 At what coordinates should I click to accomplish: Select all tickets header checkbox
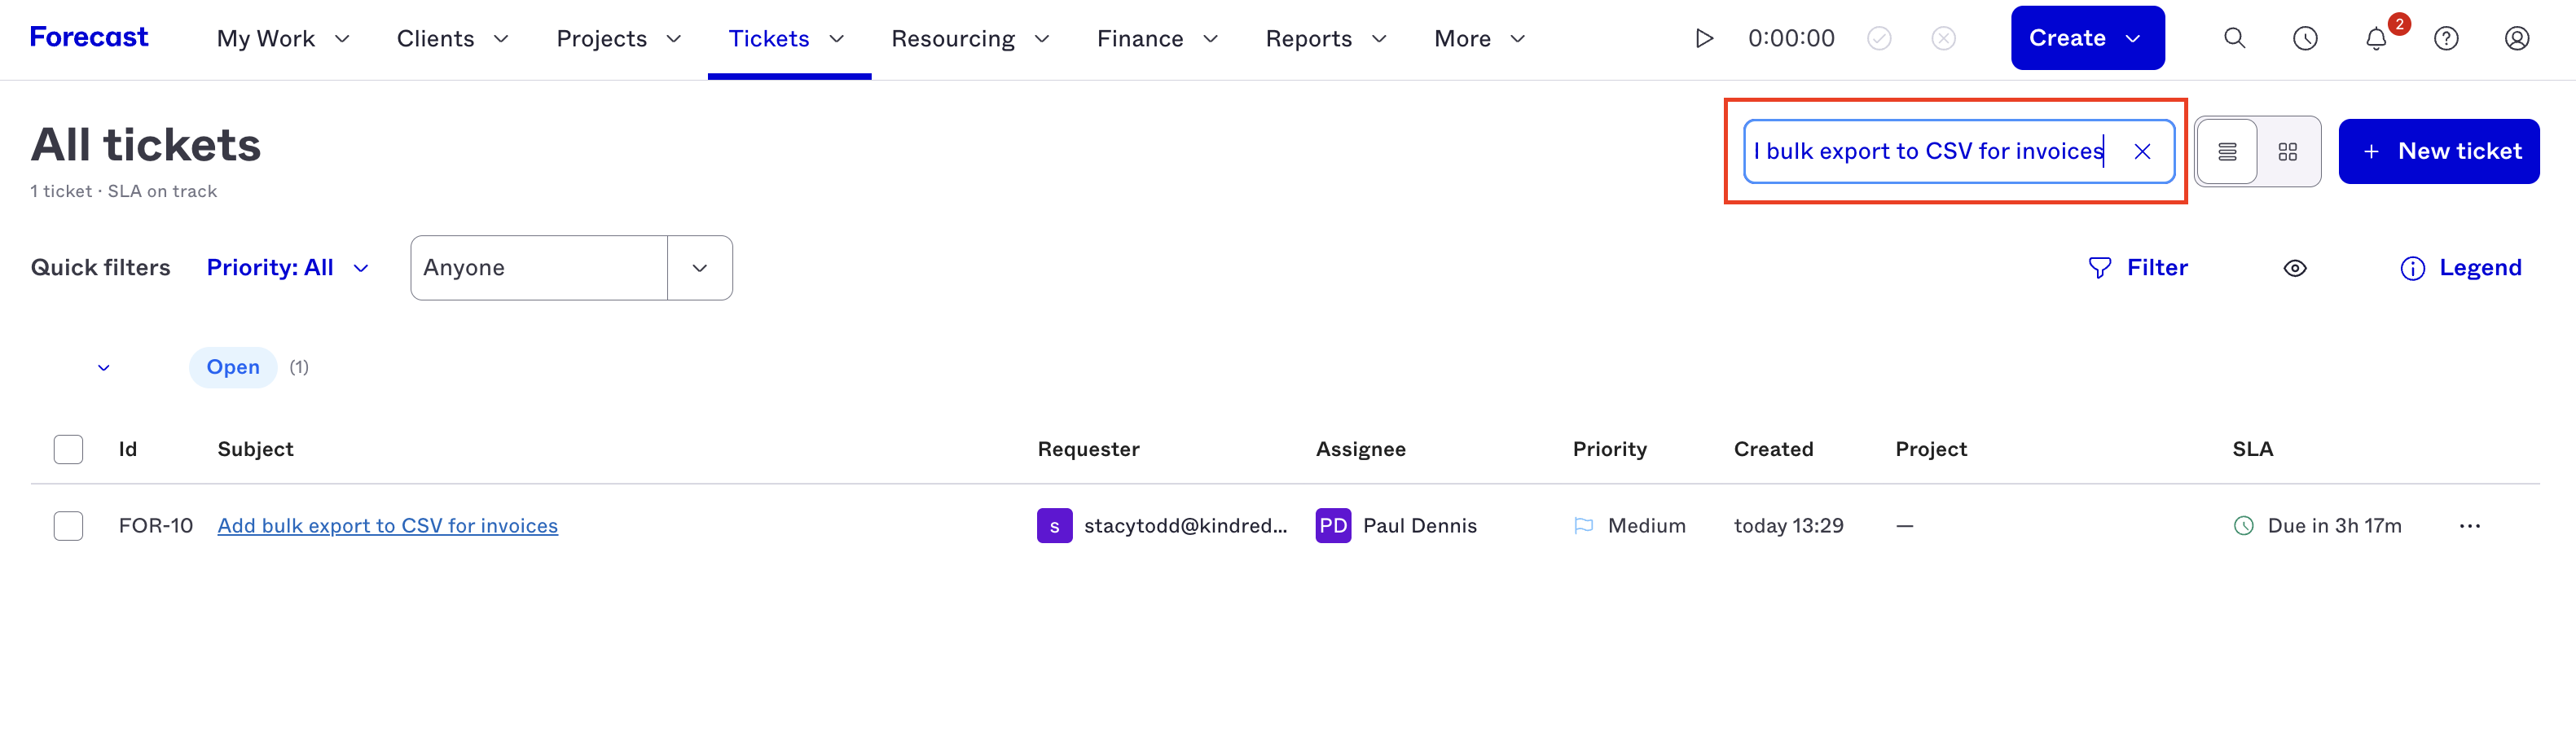click(x=68, y=449)
